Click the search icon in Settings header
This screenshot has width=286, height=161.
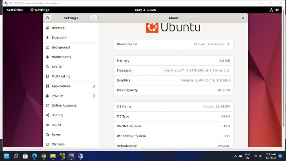pos(48,18)
